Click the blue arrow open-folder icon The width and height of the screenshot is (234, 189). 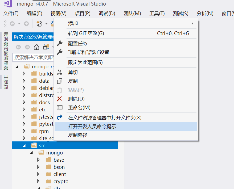60,117
